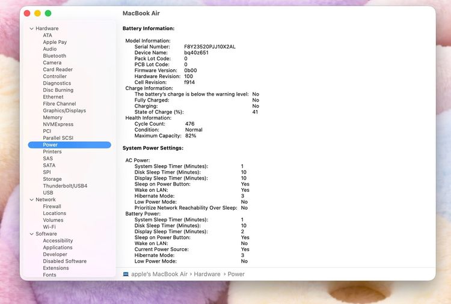Click the yellow minimize window button
Image resolution: width=451 pixels, height=304 pixels.
click(x=37, y=13)
